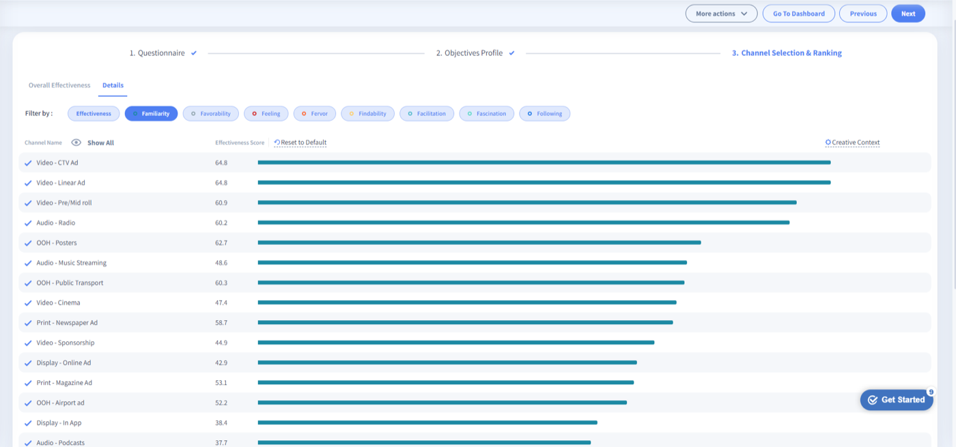Uncheck the Video - Linear Ad checkmark
Image resolution: width=956 pixels, height=447 pixels.
[x=28, y=183]
